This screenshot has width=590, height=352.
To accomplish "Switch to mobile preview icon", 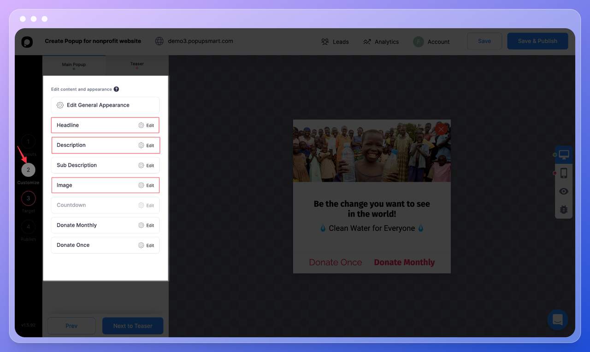I will tap(564, 173).
